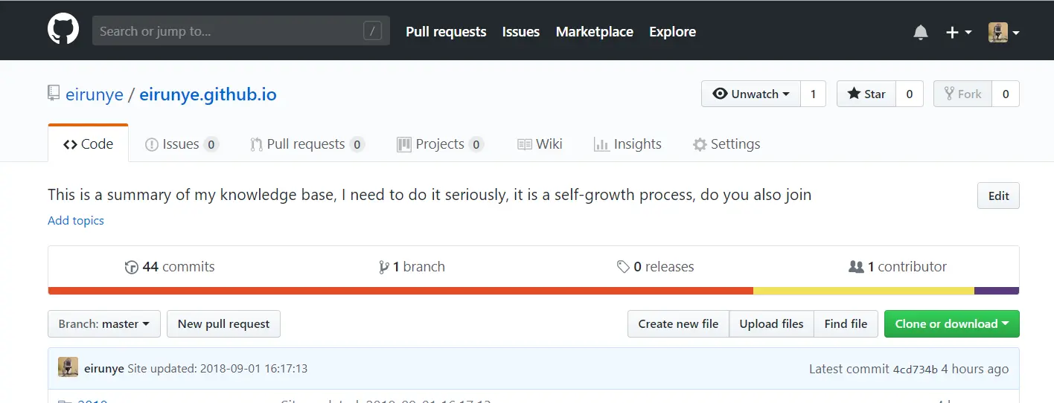Open latest commit hash 4cd734b
The height and width of the screenshot is (403, 1054).
pyautogui.click(x=915, y=369)
